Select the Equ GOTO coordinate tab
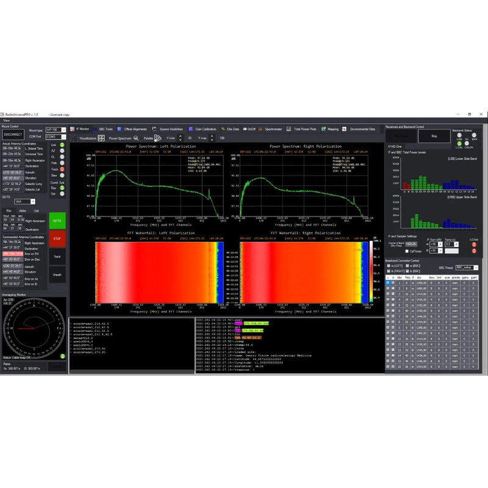This screenshot has height=488, width=488. coord(9,210)
